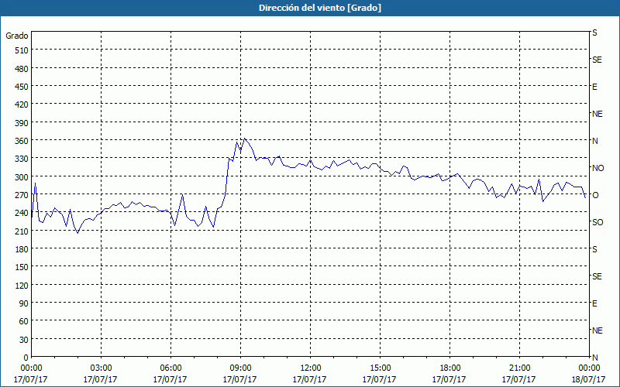Select the "E" compass label at the 450 gridline

pos(594,87)
